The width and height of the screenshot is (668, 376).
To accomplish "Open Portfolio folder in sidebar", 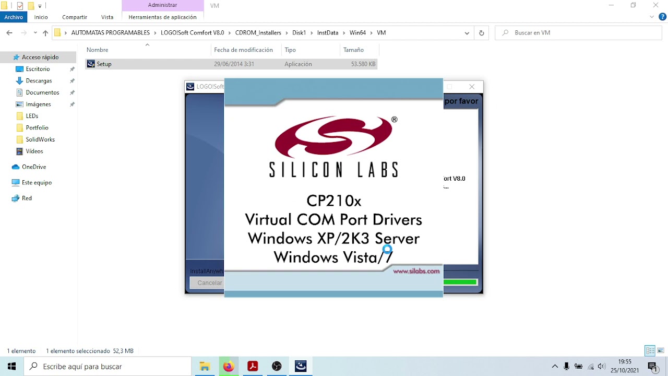I will (37, 128).
